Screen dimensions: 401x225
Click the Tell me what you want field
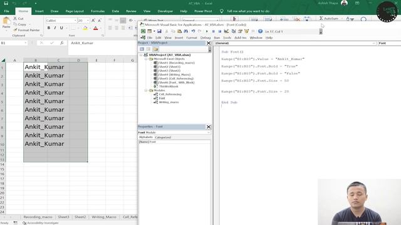(x=248, y=11)
